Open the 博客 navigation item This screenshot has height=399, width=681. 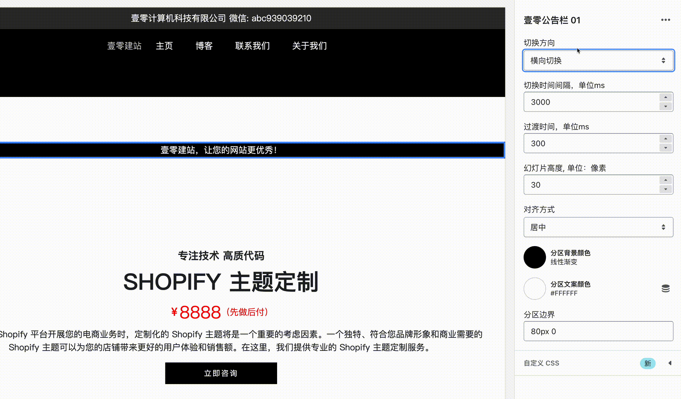(204, 46)
